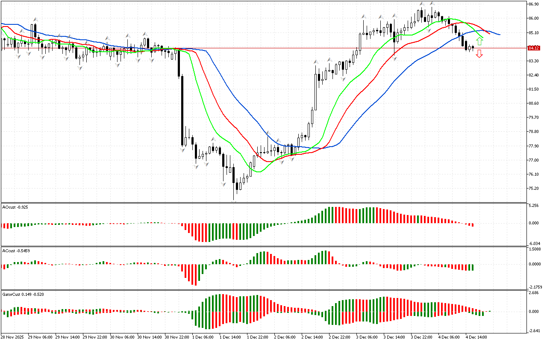
Task: Click the 86.90 price axis label
Action: tap(533, 4)
